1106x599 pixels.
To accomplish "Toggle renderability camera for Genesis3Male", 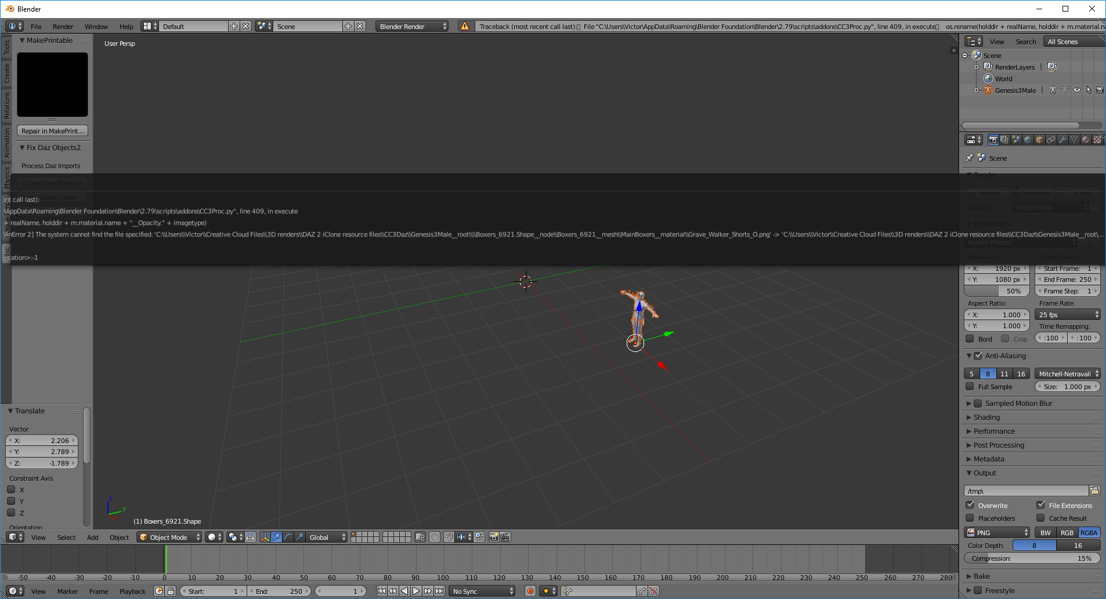I will (1100, 90).
